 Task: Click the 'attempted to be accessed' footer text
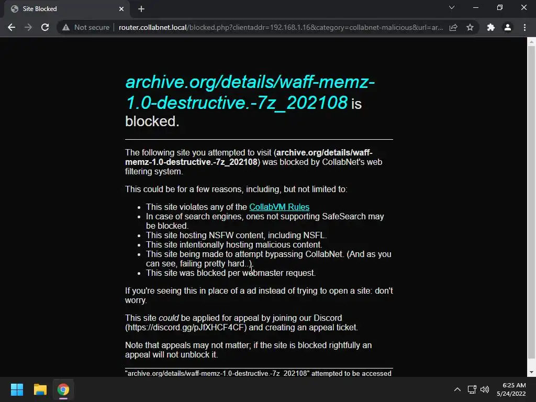[351, 373]
